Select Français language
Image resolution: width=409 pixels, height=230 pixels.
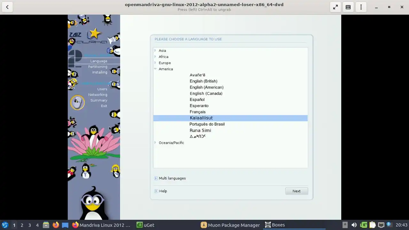197,112
